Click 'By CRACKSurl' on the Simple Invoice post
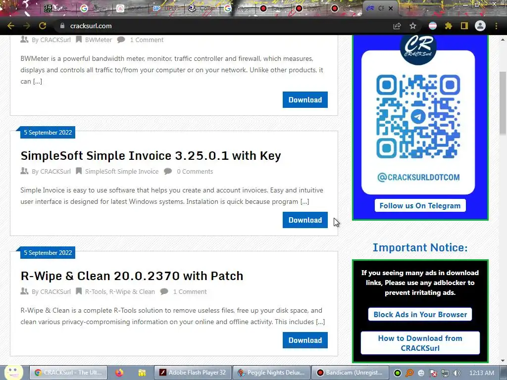The width and height of the screenshot is (507, 380). pos(51,171)
